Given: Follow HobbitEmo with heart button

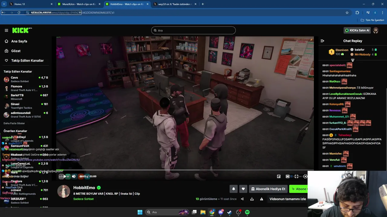Looking at the screenshot, I should pos(243,189).
